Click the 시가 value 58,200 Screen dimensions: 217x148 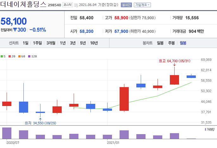coord(86,31)
